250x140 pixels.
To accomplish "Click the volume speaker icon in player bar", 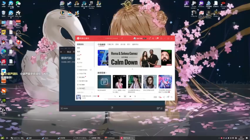I will tap(164, 97).
